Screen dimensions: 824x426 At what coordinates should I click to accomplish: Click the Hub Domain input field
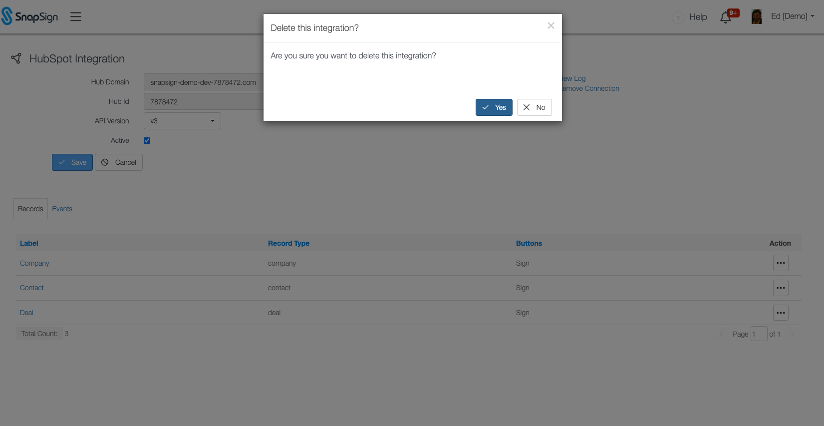tap(204, 82)
